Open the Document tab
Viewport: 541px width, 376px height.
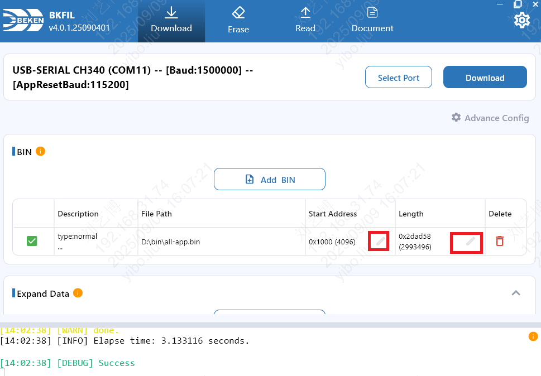[x=372, y=21]
